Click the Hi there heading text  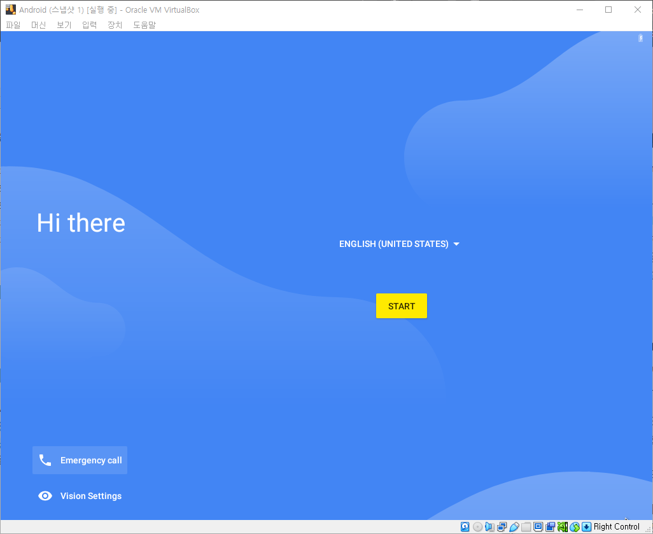[81, 223]
